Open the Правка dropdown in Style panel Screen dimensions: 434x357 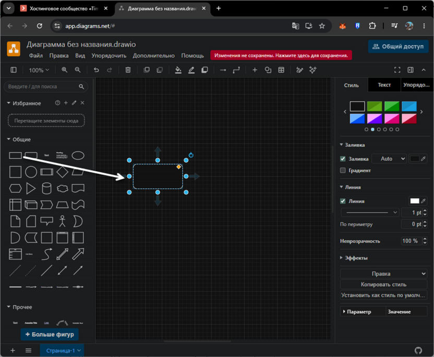click(x=383, y=274)
